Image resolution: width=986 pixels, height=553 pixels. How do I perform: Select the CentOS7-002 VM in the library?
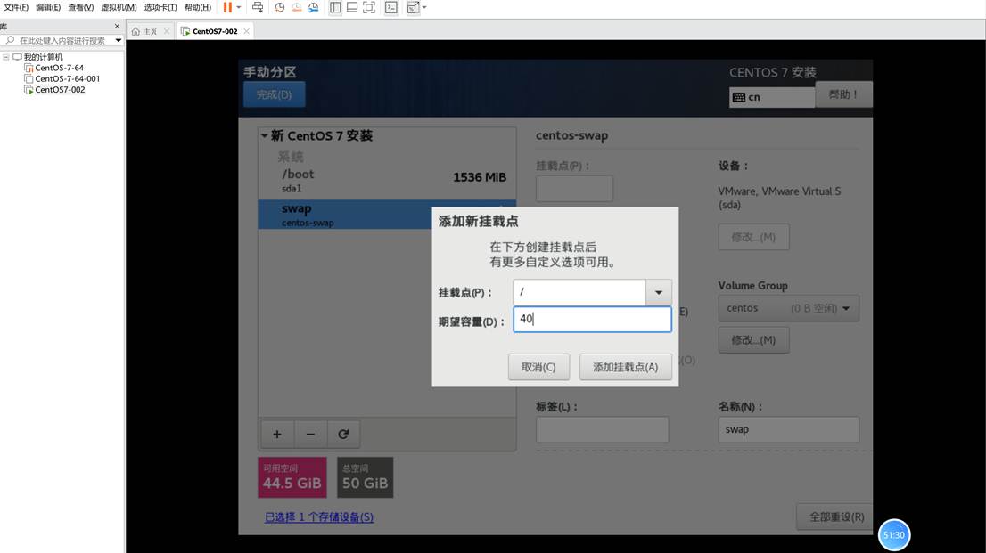click(x=60, y=90)
